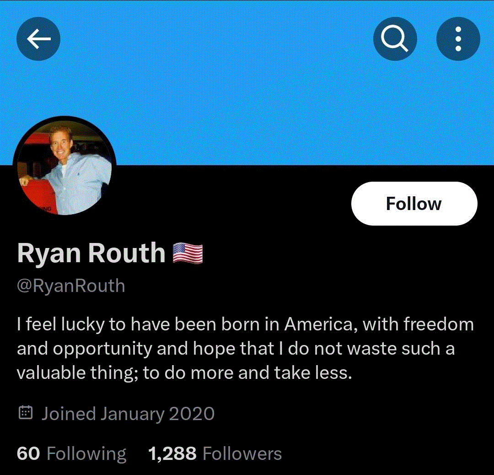This screenshot has height=475, width=494.
Task: Click the bio line 'and opportunity and hope'
Action: click(236, 349)
